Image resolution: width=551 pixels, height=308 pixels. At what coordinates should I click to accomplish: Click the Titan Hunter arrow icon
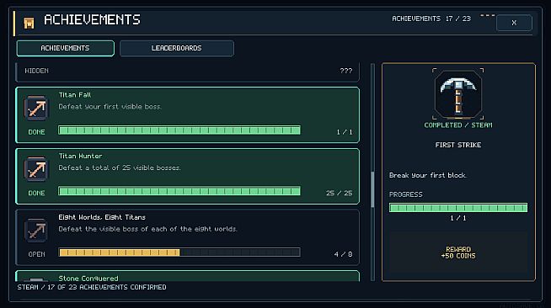(x=36, y=169)
